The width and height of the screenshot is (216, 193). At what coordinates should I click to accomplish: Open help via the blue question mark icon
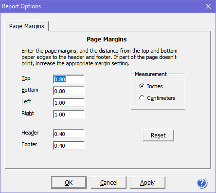202,183
